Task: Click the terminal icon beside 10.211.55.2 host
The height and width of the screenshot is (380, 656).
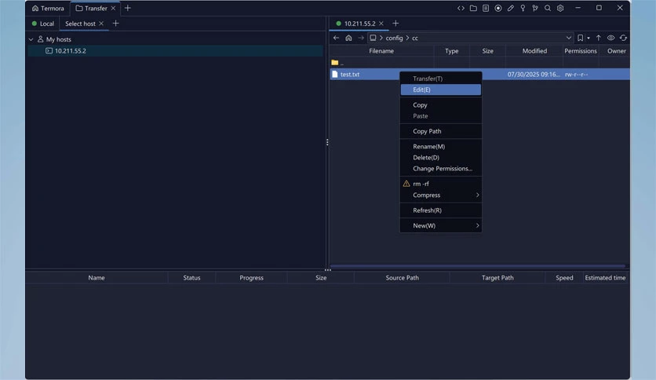Action: click(49, 50)
